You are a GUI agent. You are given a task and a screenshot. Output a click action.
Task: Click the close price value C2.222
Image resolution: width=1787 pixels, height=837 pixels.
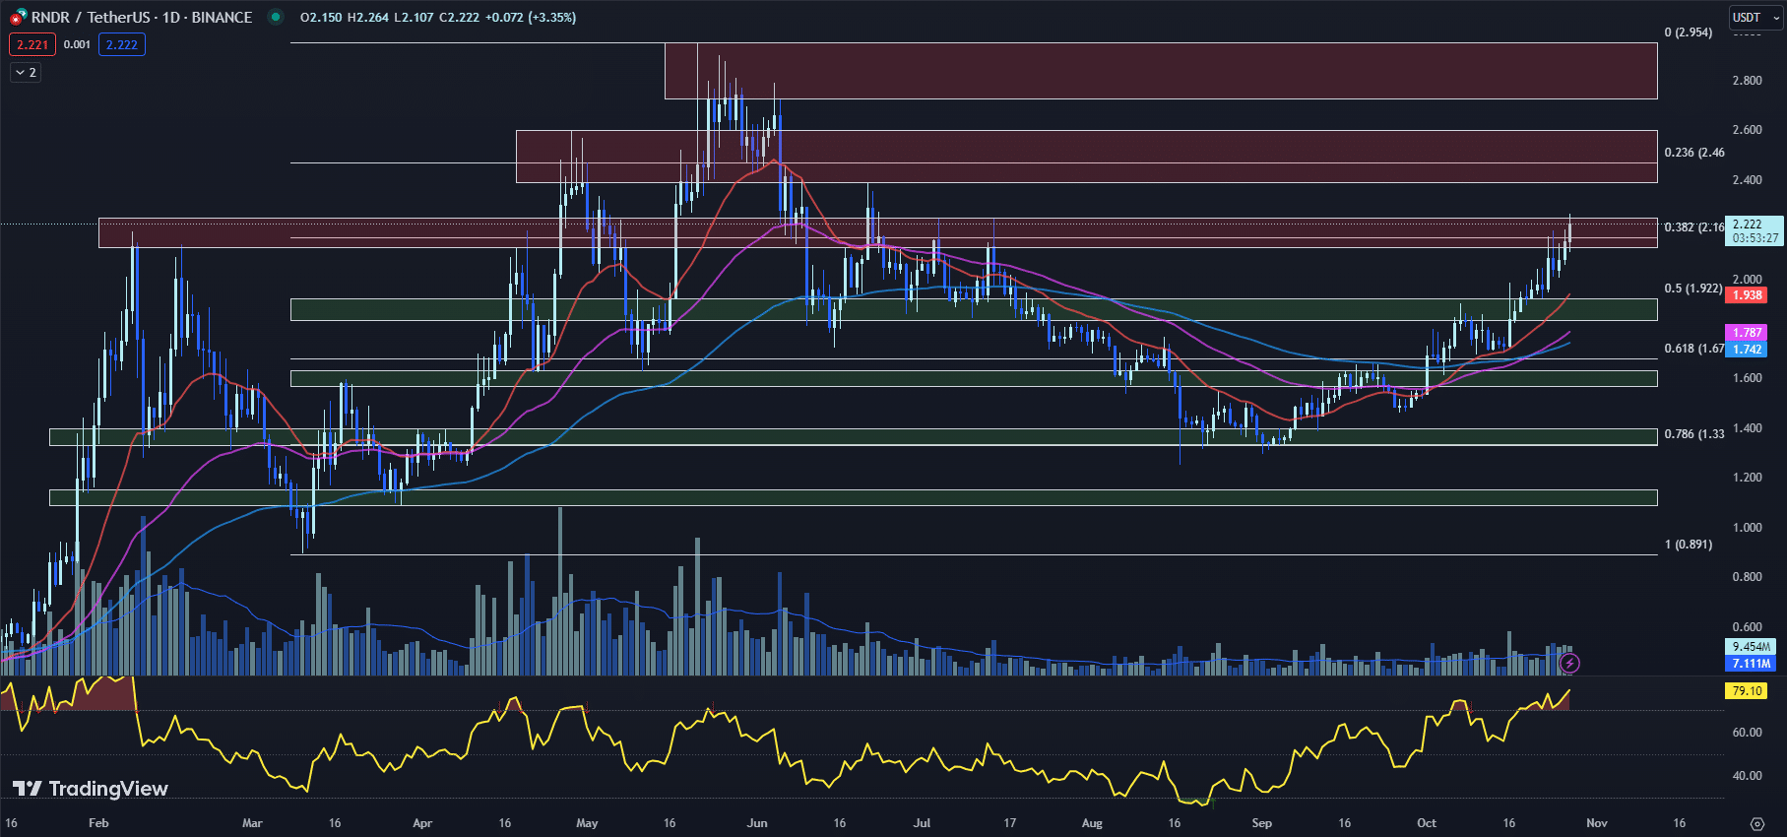[x=459, y=18]
